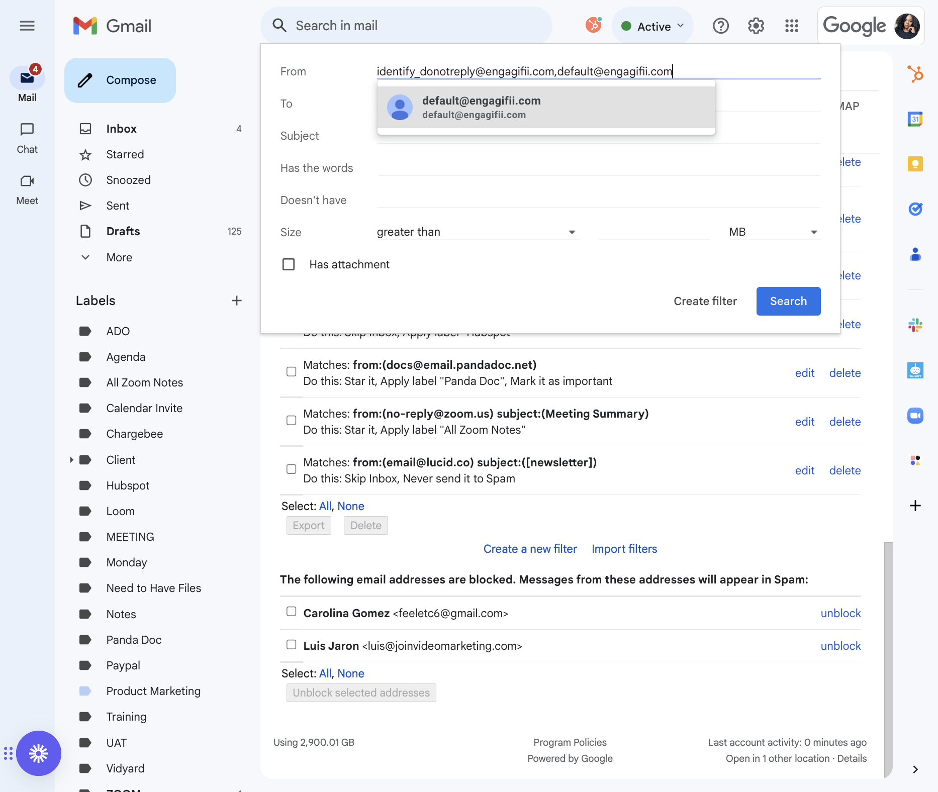Open Zoom add-on icon
Viewport: 938px width, 792px height.
click(x=915, y=416)
